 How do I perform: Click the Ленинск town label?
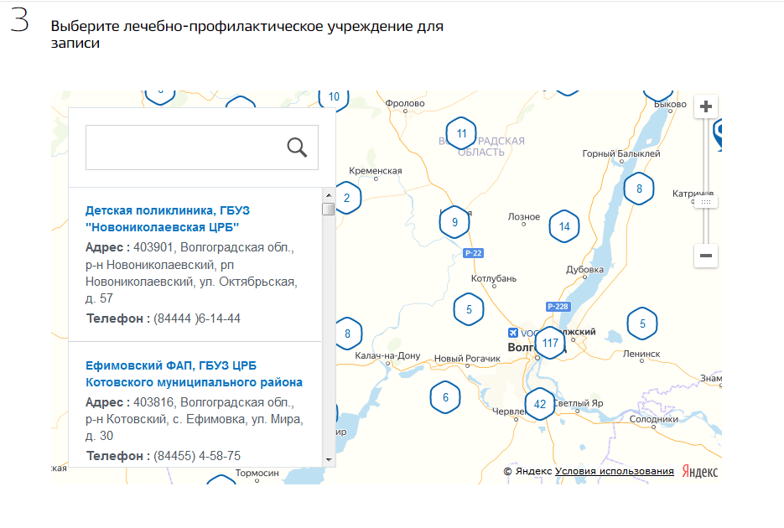click(x=641, y=354)
